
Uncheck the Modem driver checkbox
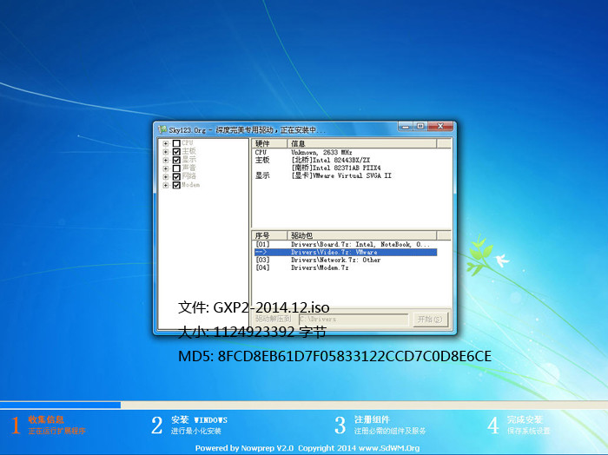(x=176, y=185)
